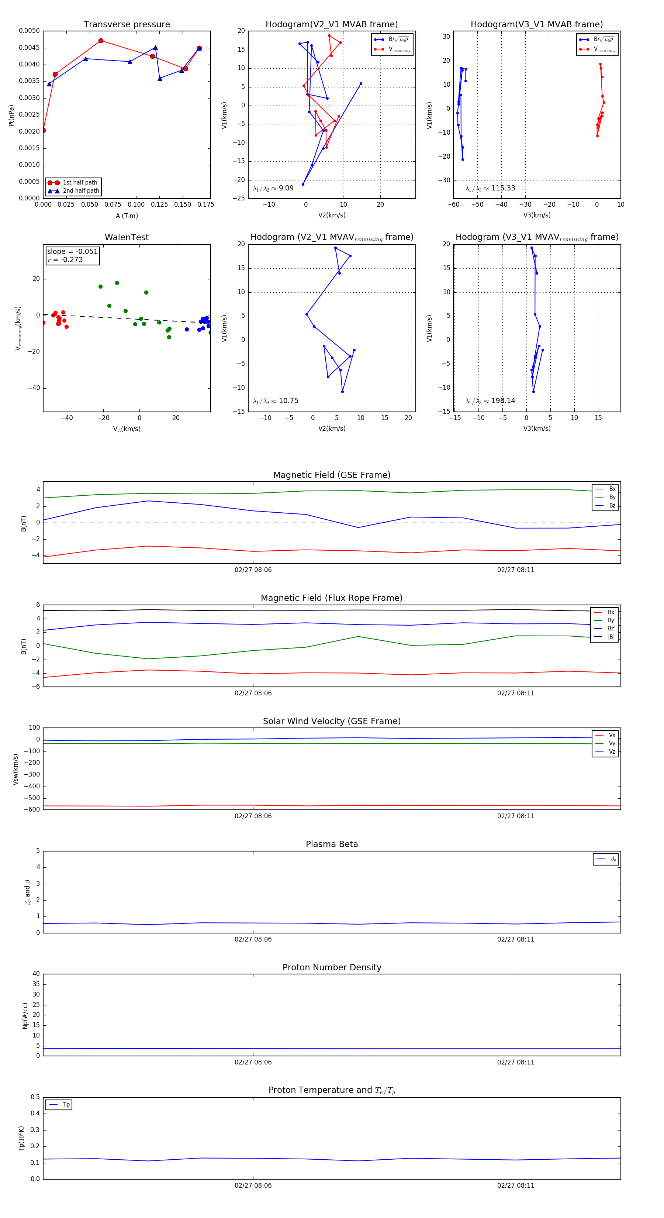Click the B/√μ0ρ legend entry in V2_V1 MVAB hodogram
The image size is (664, 1218).
pos(392,40)
